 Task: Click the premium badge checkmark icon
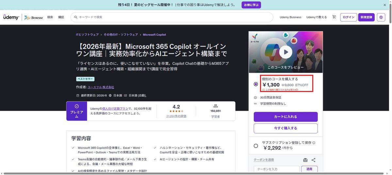click(x=76, y=106)
